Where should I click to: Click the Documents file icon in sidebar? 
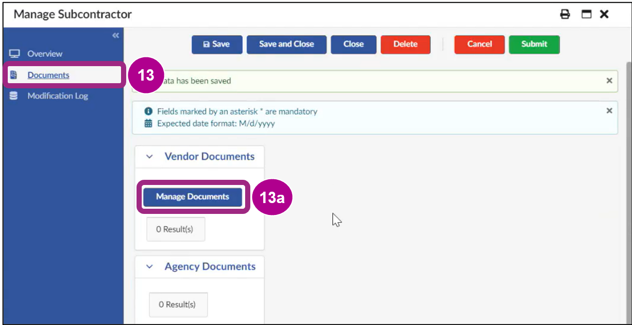tap(14, 75)
